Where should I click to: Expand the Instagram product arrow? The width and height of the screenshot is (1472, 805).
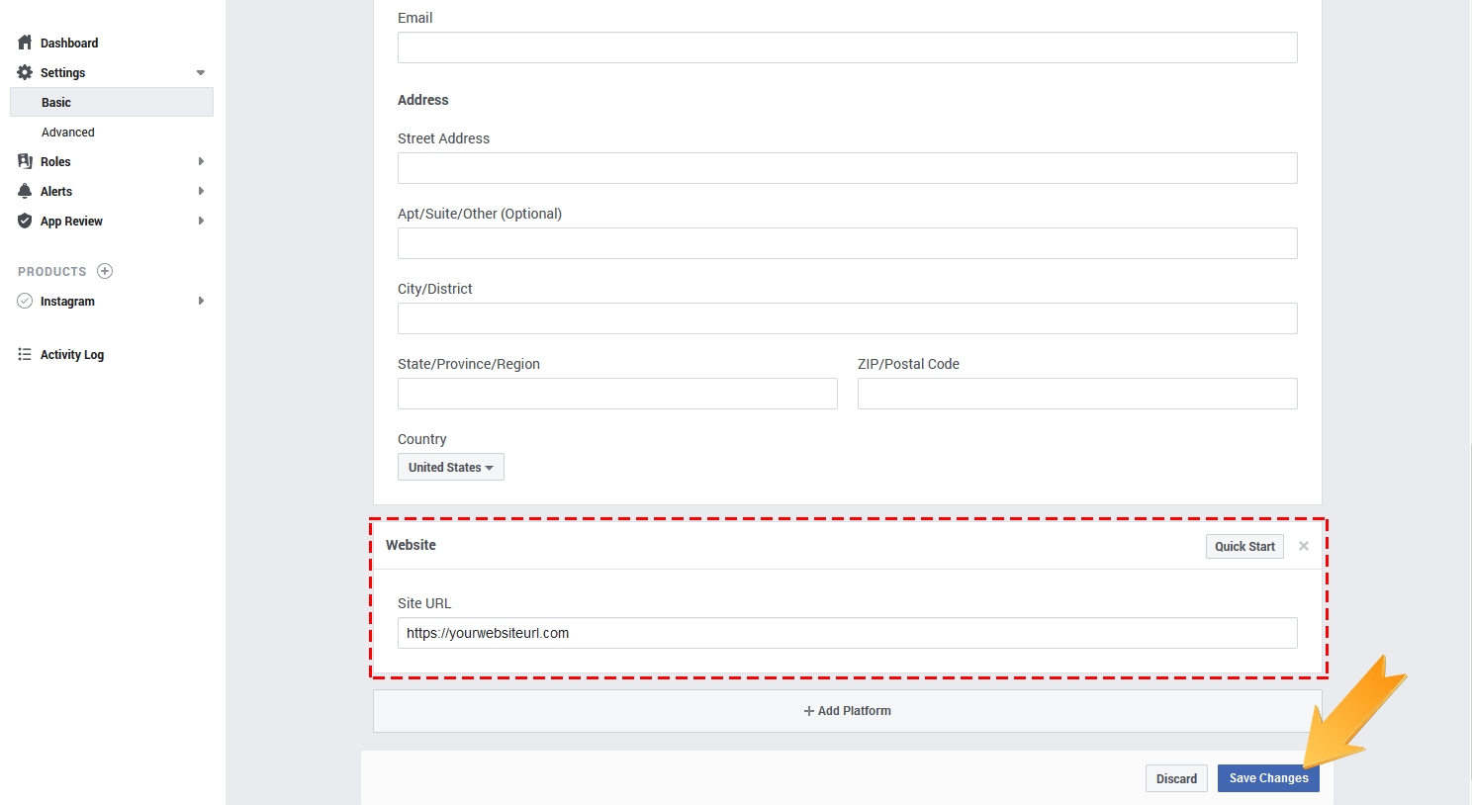(201, 301)
